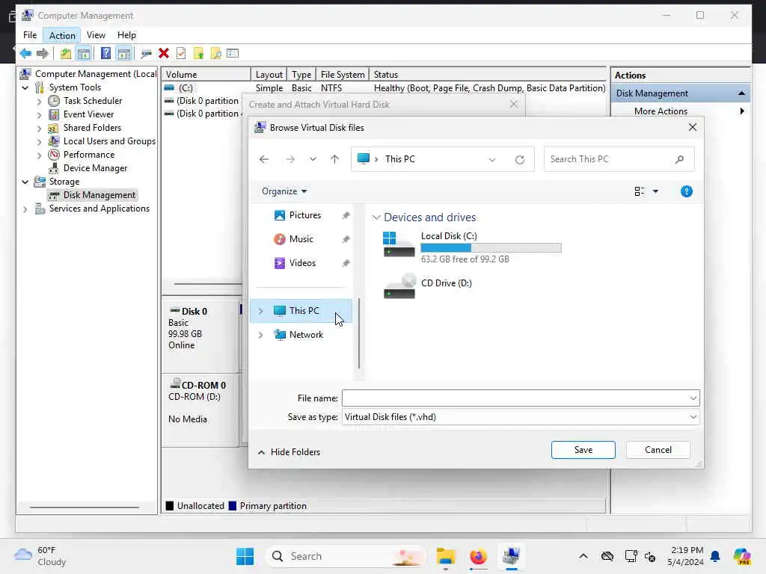The height and width of the screenshot is (574, 766).
Task: Click the red X Delete toolbar icon
Action: (x=164, y=53)
